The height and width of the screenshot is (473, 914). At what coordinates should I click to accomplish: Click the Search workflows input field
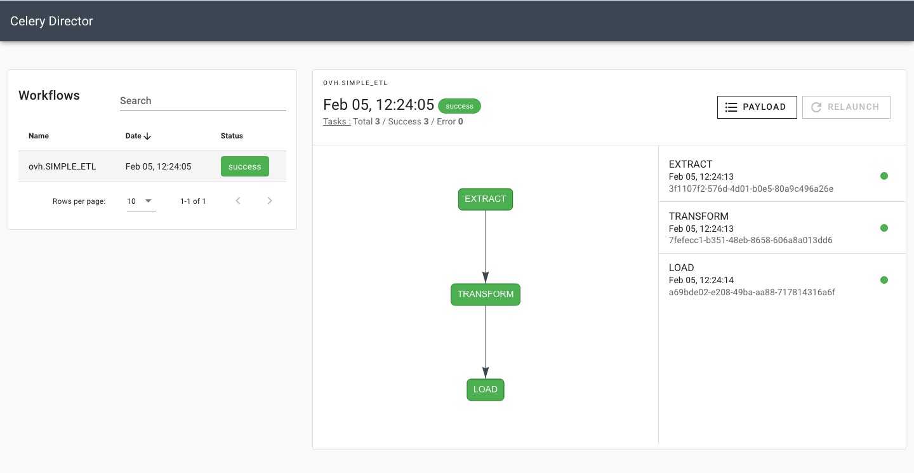click(202, 100)
